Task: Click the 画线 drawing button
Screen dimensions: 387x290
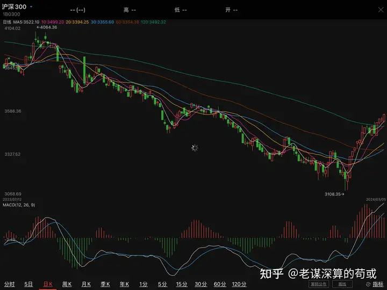Action: (x=342, y=284)
